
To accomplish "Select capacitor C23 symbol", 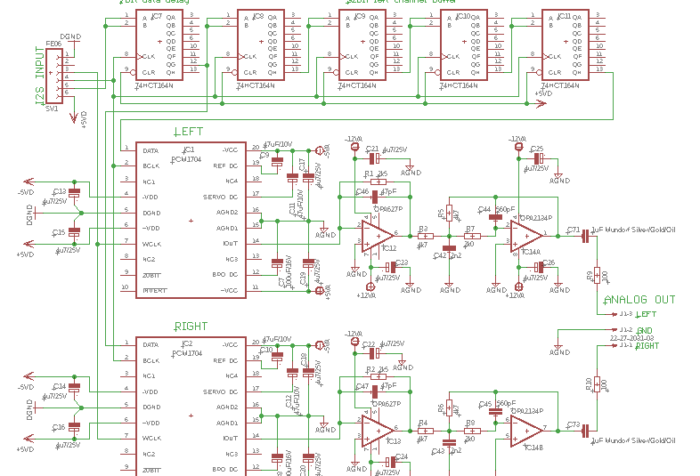I will click(x=391, y=267).
